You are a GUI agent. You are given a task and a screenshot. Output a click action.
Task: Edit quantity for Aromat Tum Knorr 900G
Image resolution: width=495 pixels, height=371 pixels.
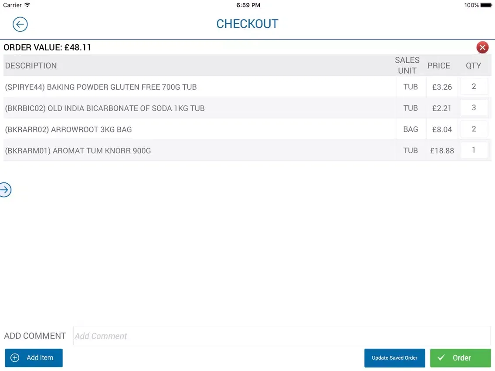pyautogui.click(x=474, y=150)
